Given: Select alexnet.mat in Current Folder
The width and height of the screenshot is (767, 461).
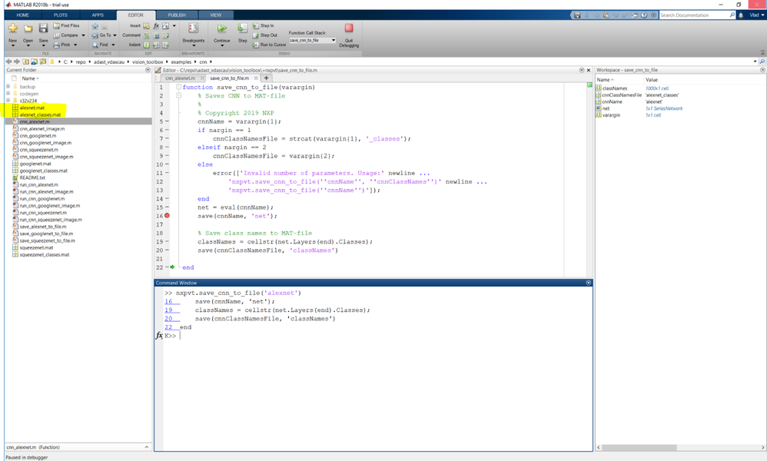Looking at the screenshot, I should tap(32, 108).
